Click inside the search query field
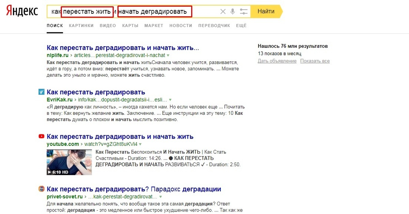The image size is (409, 214). pyautogui.click(x=204, y=12)
